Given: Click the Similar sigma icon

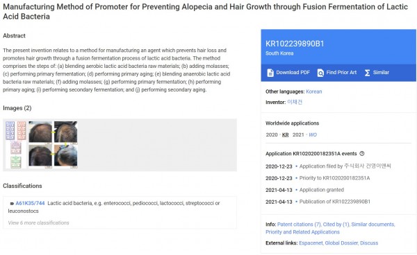Looking at the screenshot, I should pyautogui.click(x=367, y=73).
